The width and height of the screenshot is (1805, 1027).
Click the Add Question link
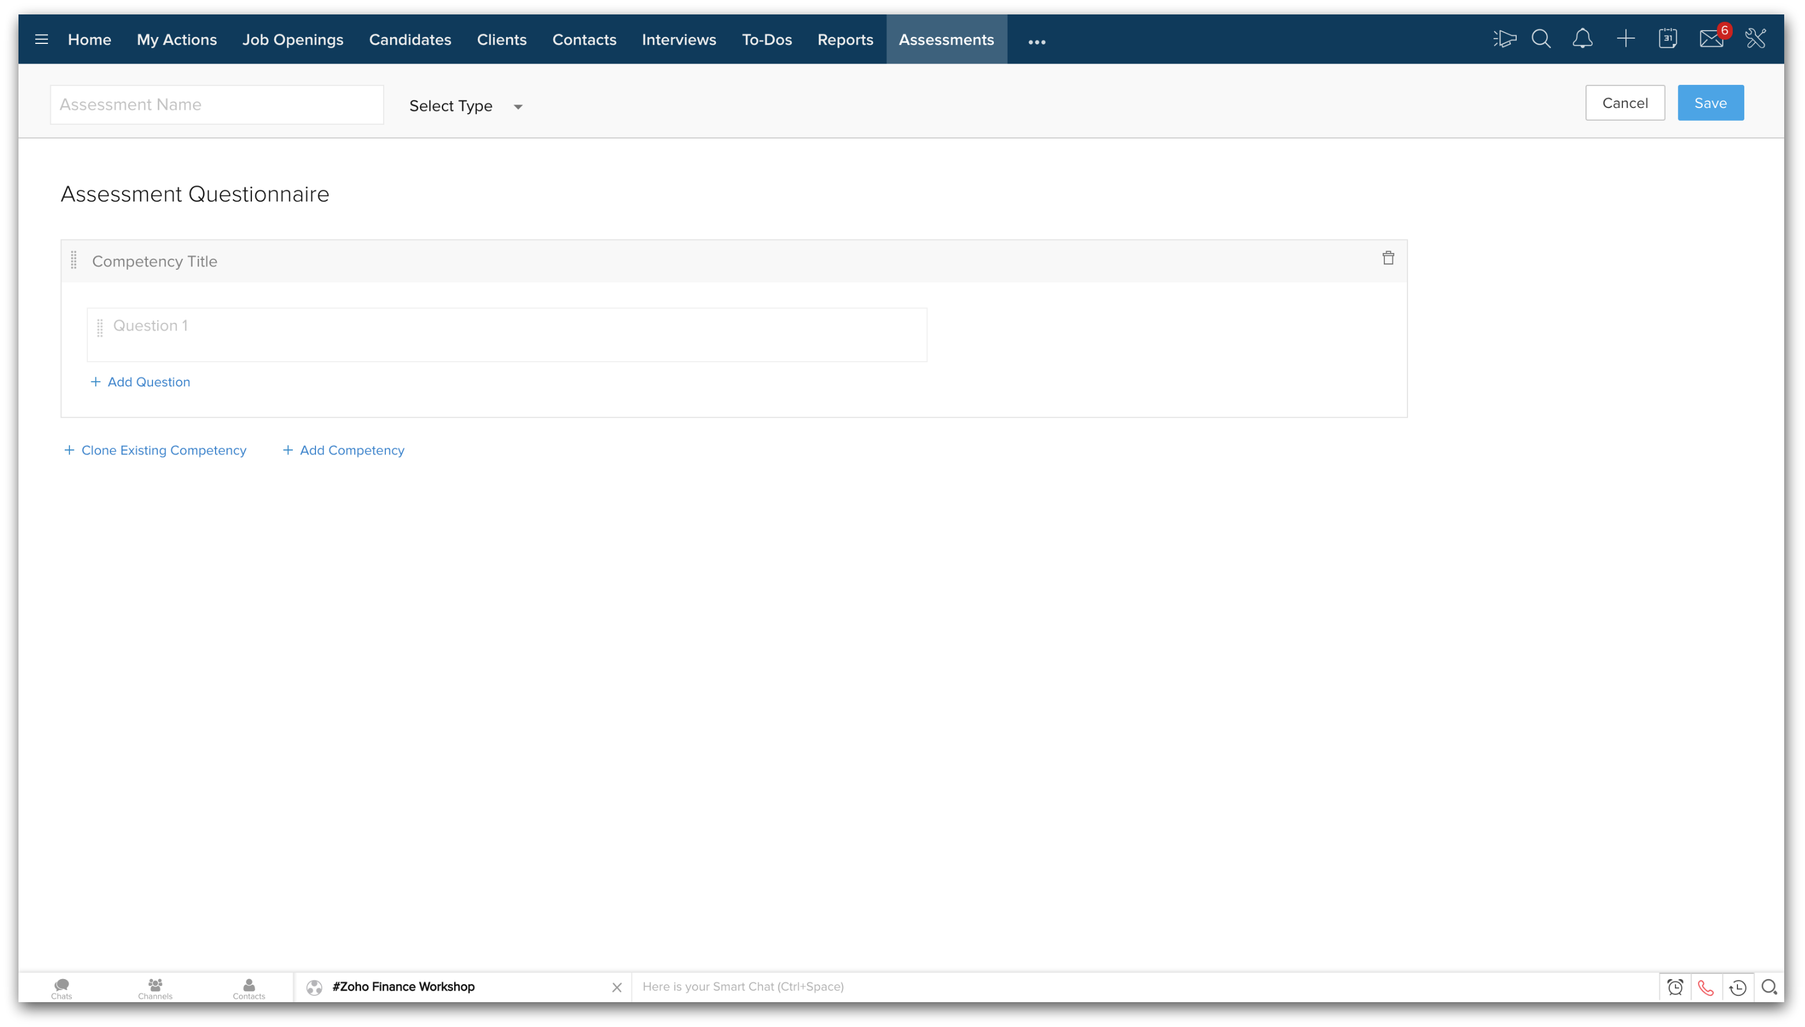140,382
